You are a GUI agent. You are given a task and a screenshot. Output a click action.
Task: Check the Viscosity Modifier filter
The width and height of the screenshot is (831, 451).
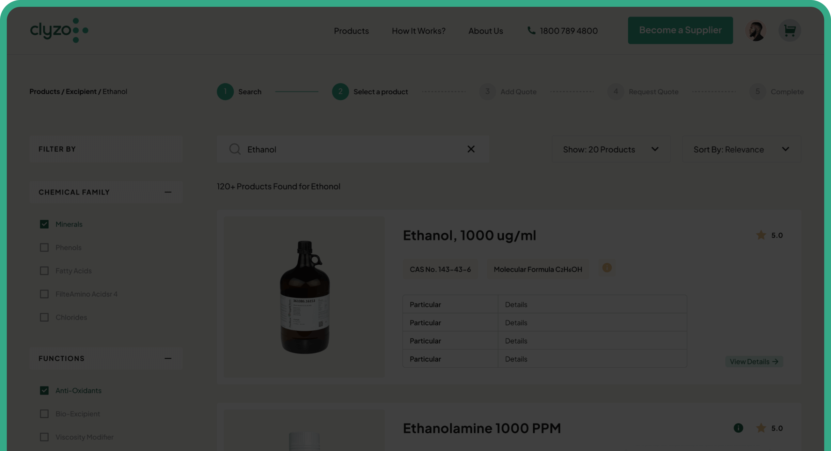tap(44, 437)
